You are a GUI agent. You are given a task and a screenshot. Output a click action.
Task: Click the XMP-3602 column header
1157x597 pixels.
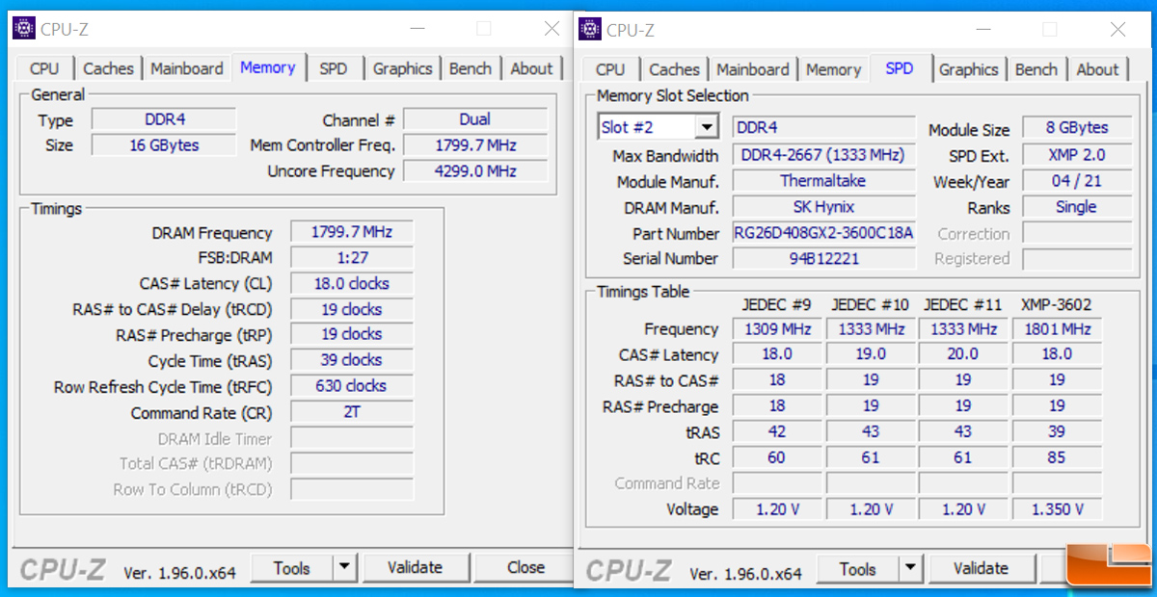tap(1057, 305)
